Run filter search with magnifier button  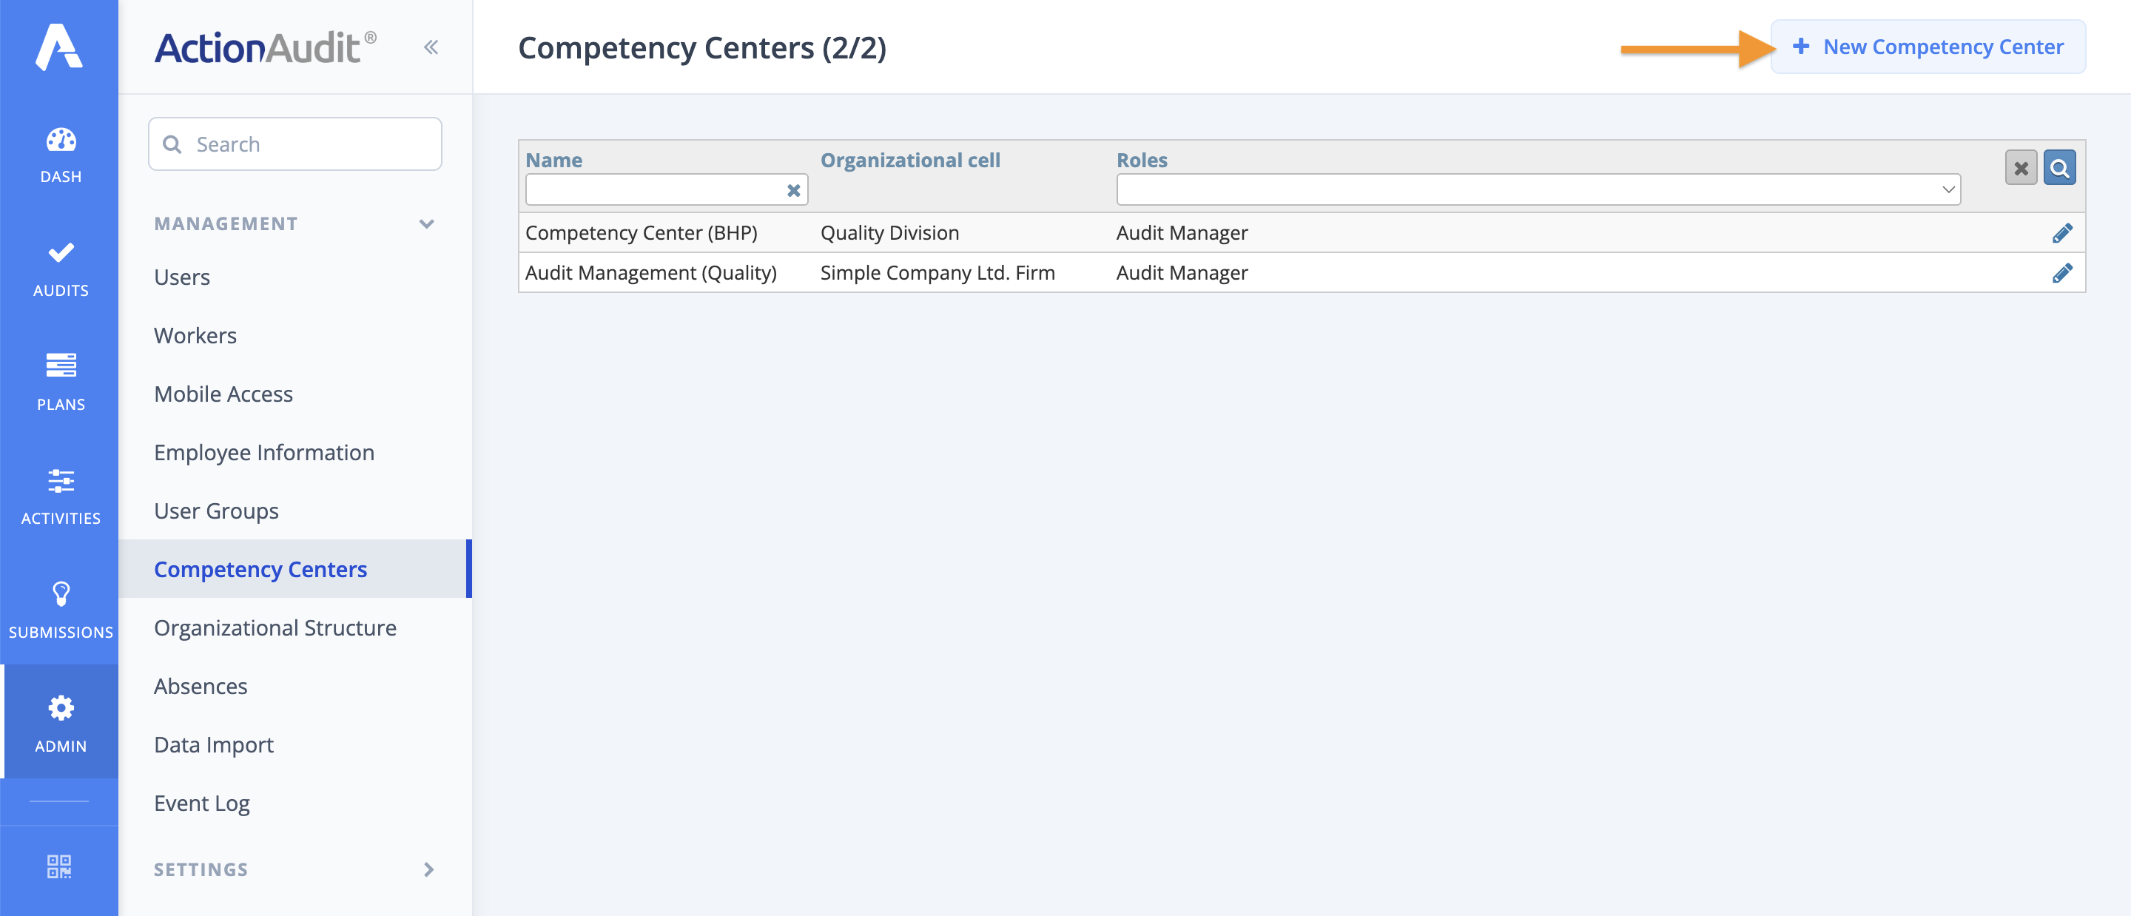pyautogui.click(x=2059, y=168)
